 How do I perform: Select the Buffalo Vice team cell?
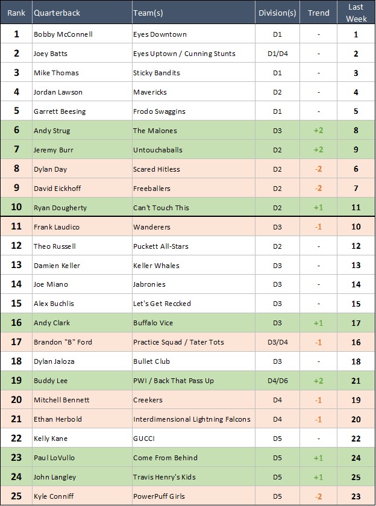153,323
